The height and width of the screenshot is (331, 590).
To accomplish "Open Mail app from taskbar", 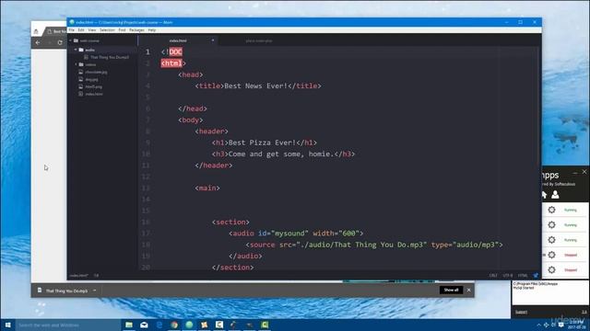I will click(x=144, y=325).
